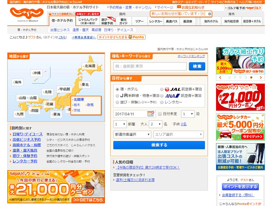270x206 pixels.
Task: Click the 検索する button
Action: pyautogui.click(x=159, y=145)
